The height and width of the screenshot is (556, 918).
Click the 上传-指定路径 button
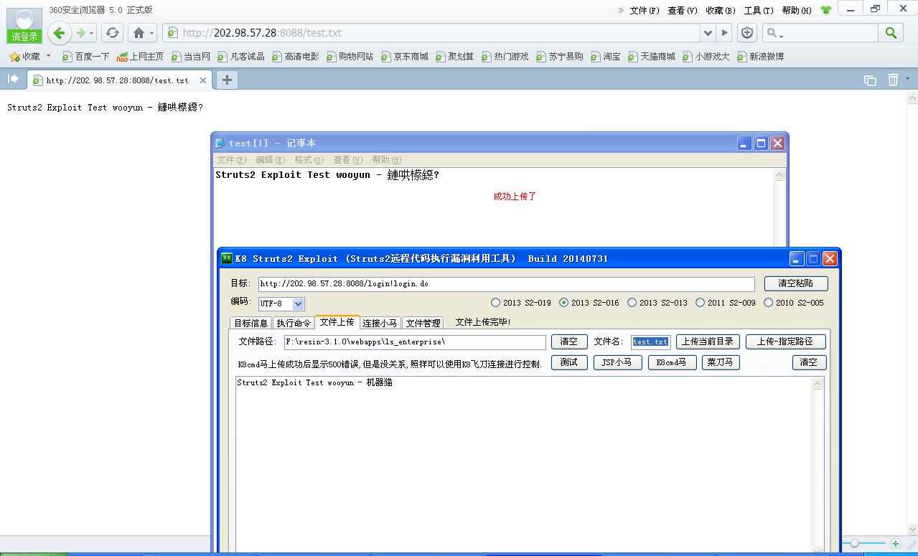(785, 341)
